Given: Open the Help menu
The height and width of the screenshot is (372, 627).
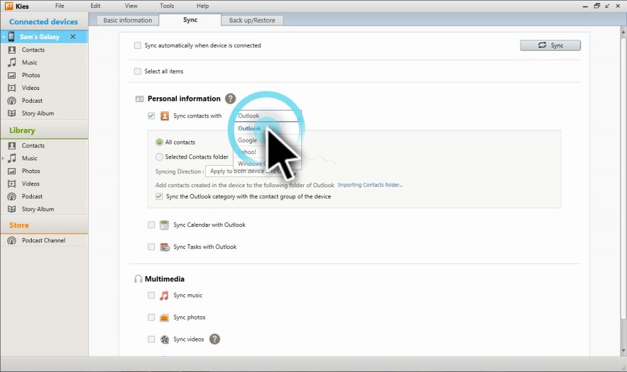Looking at the screenshot, I should point(203,6).
